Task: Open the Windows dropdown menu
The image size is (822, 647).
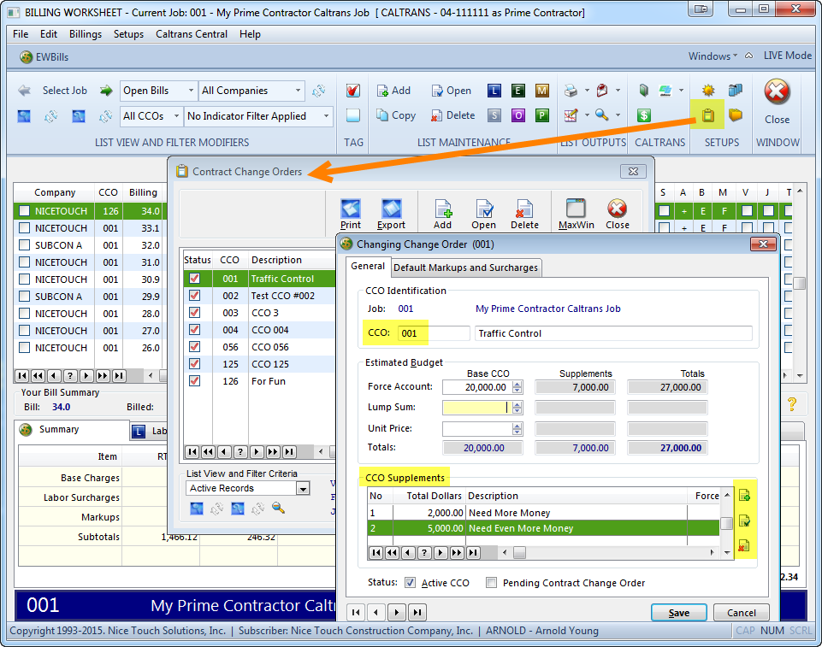Action: pyautogui.click(x=713, y=56)
